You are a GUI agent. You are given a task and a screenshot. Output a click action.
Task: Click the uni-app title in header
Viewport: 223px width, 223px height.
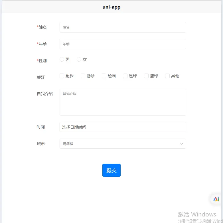(112, 7)
